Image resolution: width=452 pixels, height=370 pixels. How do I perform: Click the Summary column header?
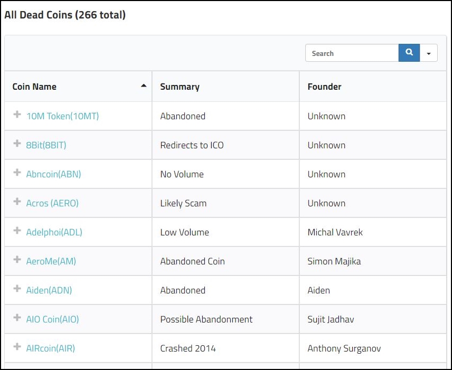point(180,87)
